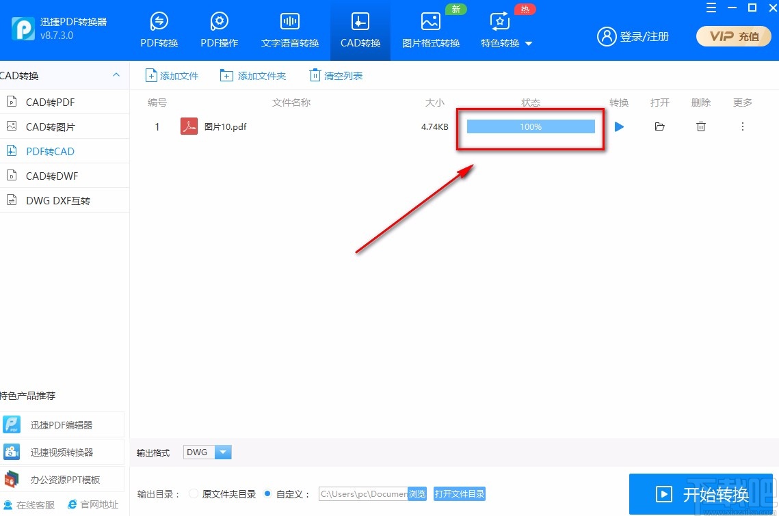Select the 原文件夹目录 output option
The height and width of the screenshot is (516, 779).
pyautogui.click(x=194, y=493)
